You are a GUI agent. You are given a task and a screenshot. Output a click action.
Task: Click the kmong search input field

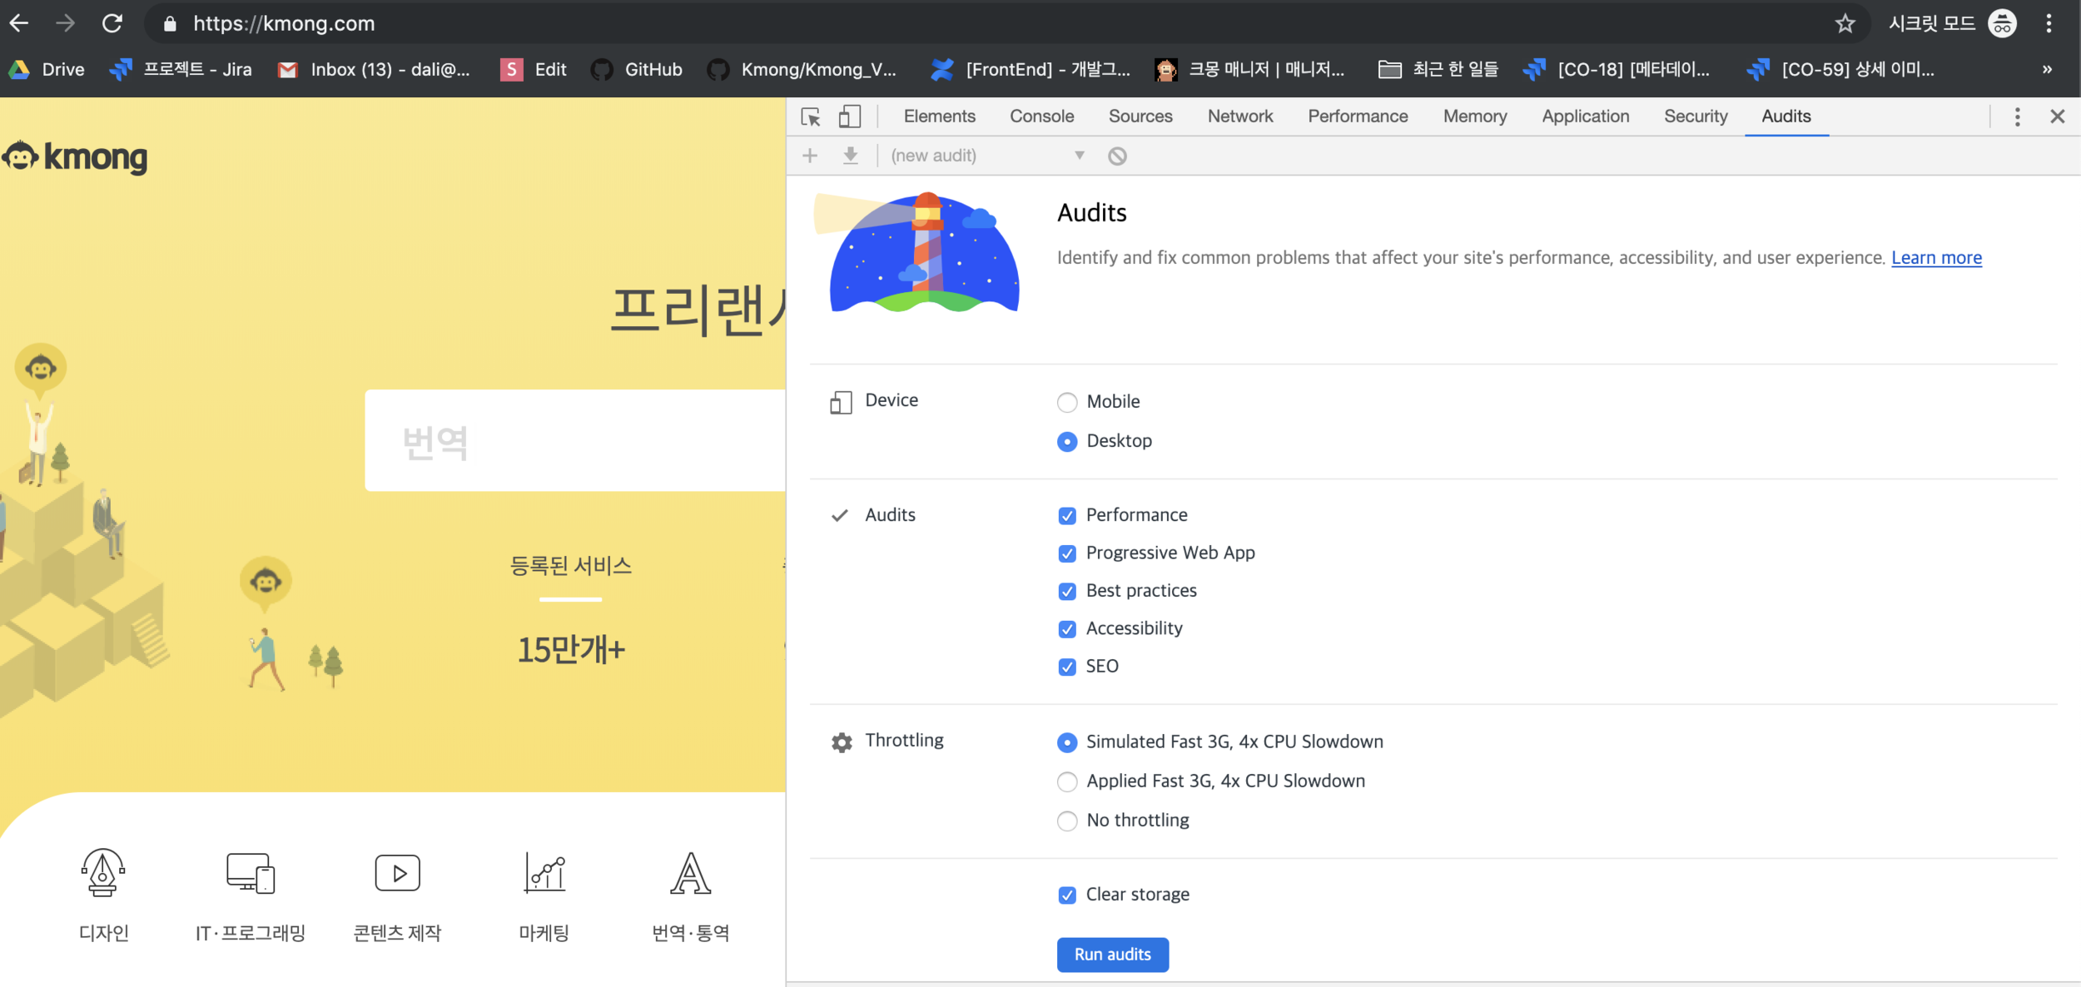click(x=574, y=441)
